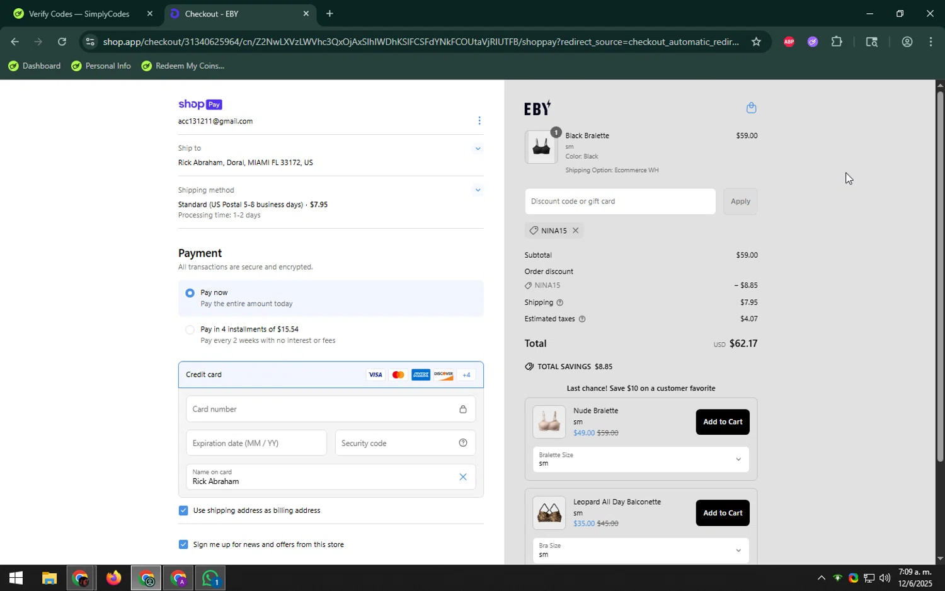
Task: Expand the Shipping method section
Action: coord(478,190)
